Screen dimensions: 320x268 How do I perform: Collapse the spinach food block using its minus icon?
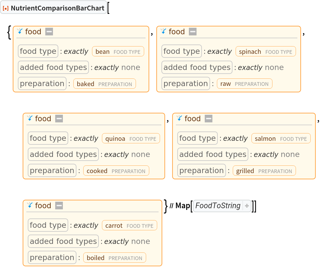coord(193,31)
